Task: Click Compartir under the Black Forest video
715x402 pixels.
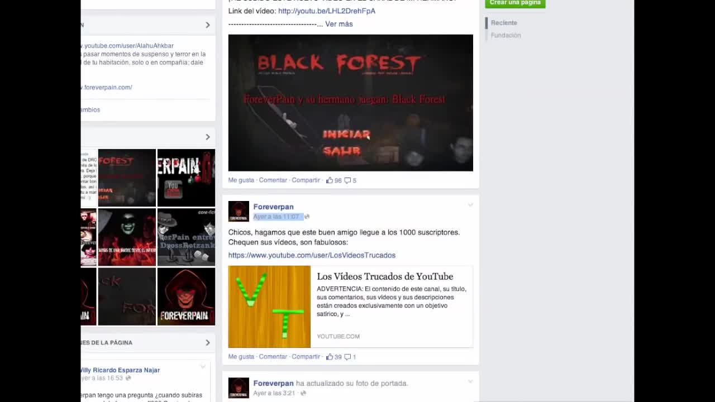Action: [306, 180]
